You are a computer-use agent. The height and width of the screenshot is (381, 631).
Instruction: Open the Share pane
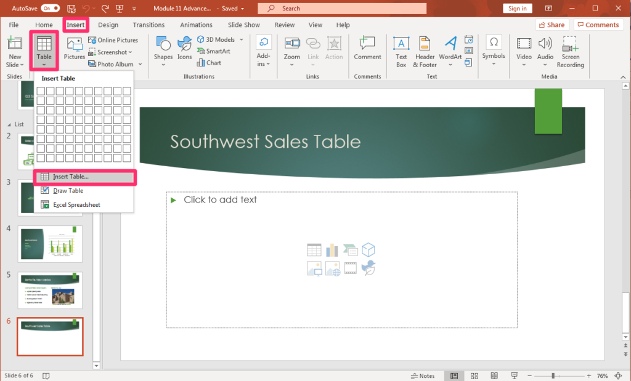pyautogui.click(x=552, y=24)
